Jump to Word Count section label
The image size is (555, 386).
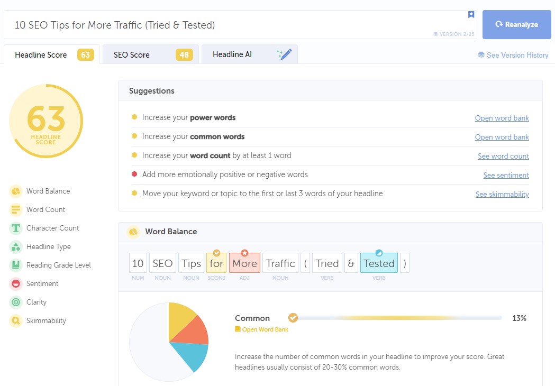coord(46,209)
